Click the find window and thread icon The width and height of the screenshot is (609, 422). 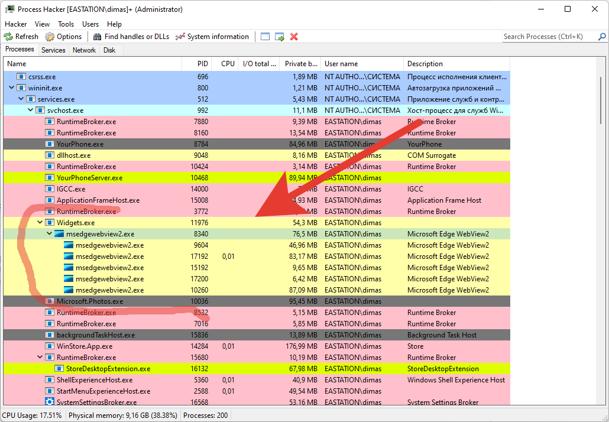280,37
